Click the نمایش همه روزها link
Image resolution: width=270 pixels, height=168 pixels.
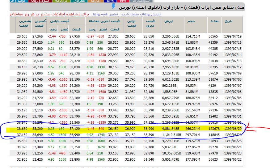coord(106,14)
